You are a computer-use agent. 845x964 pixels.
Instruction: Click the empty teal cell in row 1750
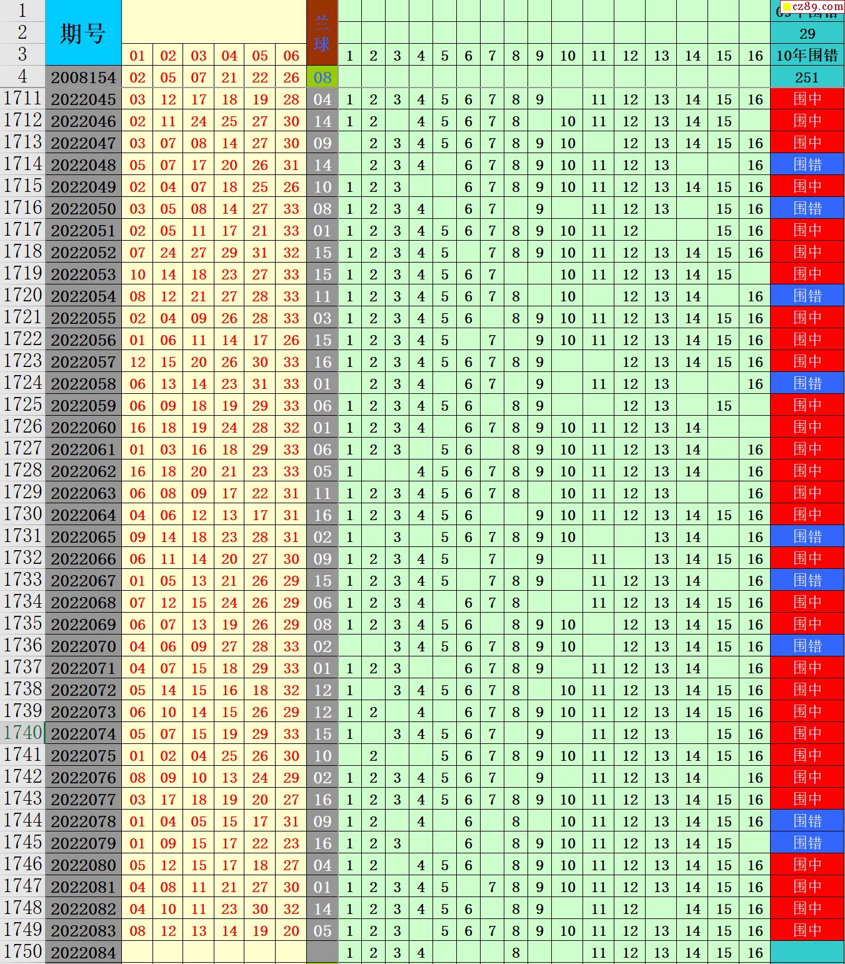(807, 953)
